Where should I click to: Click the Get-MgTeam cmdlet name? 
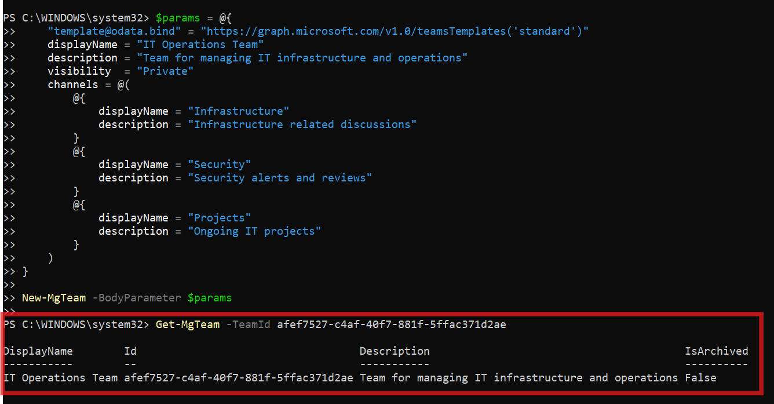187,325
